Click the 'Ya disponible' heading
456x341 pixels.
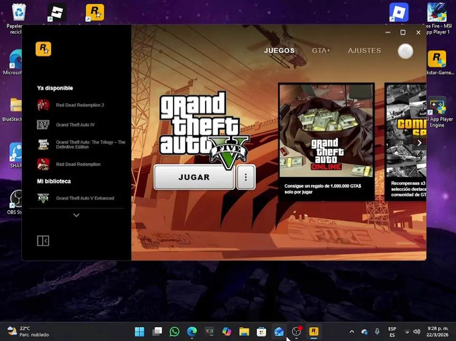point(55,88)
